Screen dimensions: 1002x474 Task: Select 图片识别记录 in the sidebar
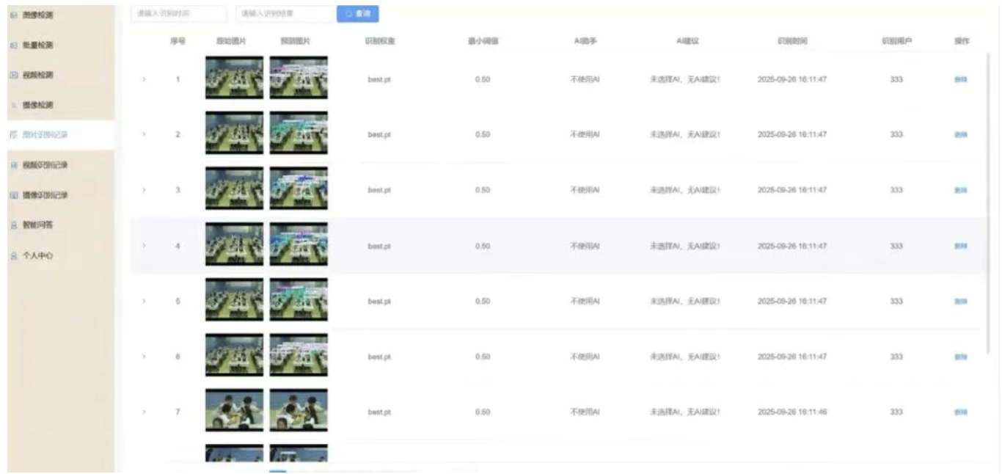pyautogui.click(x=60, y=135)
